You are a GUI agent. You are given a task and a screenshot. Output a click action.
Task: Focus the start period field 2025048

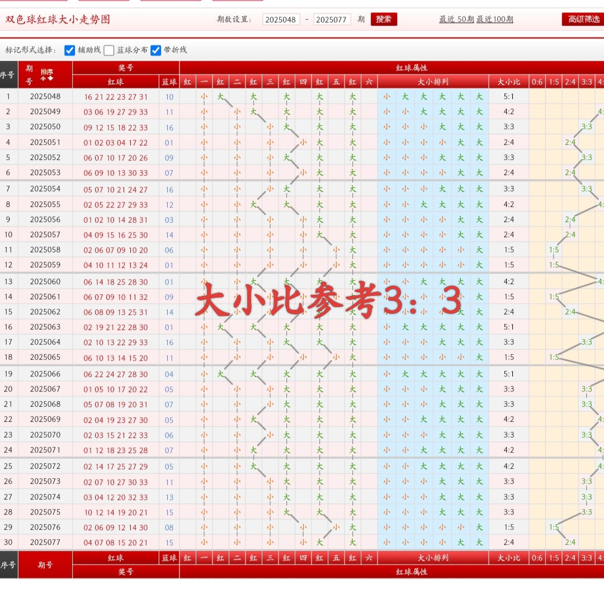[281, 19]
